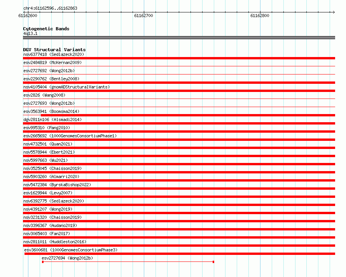Open esv2290762 (Bentley2008) variant details
The image size is (346, 277).
click(x=51, y=79)
